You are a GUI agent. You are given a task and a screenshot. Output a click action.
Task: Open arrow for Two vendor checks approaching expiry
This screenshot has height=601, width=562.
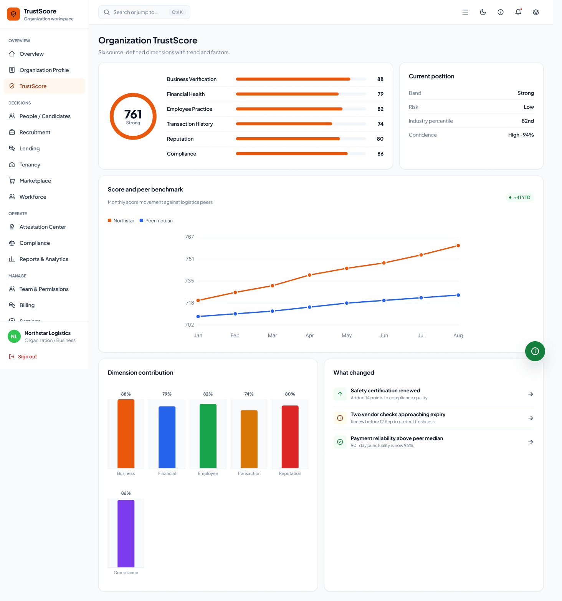point(531,418)
